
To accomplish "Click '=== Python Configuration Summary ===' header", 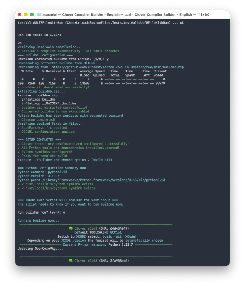I will tap(52, 168).
